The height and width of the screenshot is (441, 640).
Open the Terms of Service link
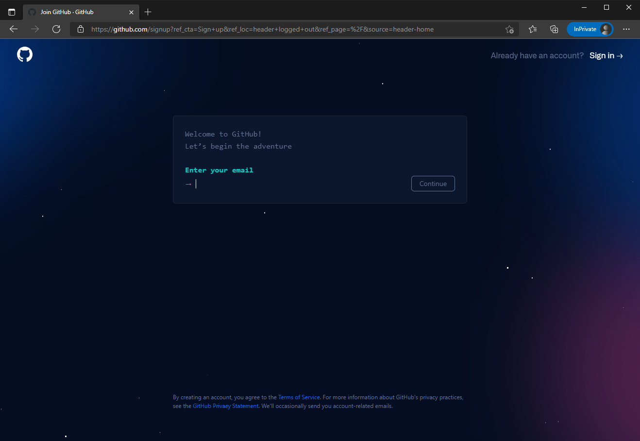[x=299, y=397]
